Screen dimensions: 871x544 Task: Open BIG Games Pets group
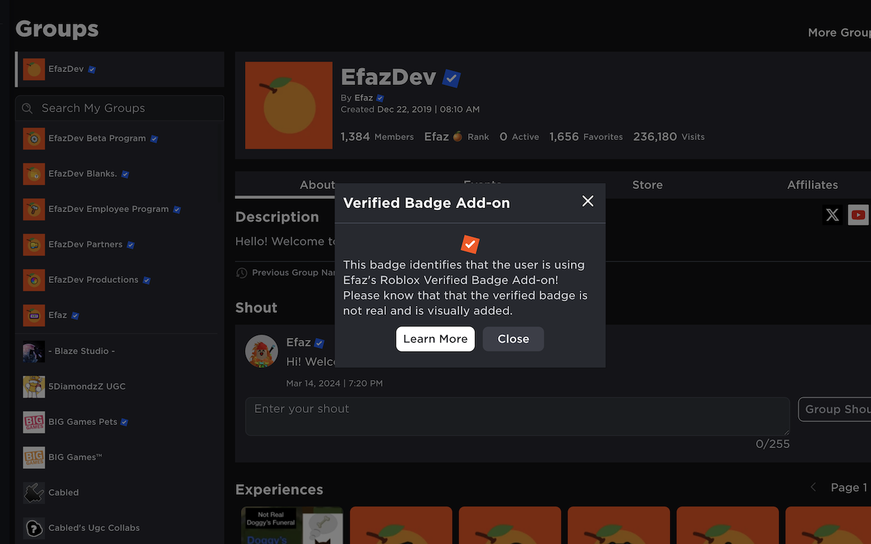coord(120,422)
